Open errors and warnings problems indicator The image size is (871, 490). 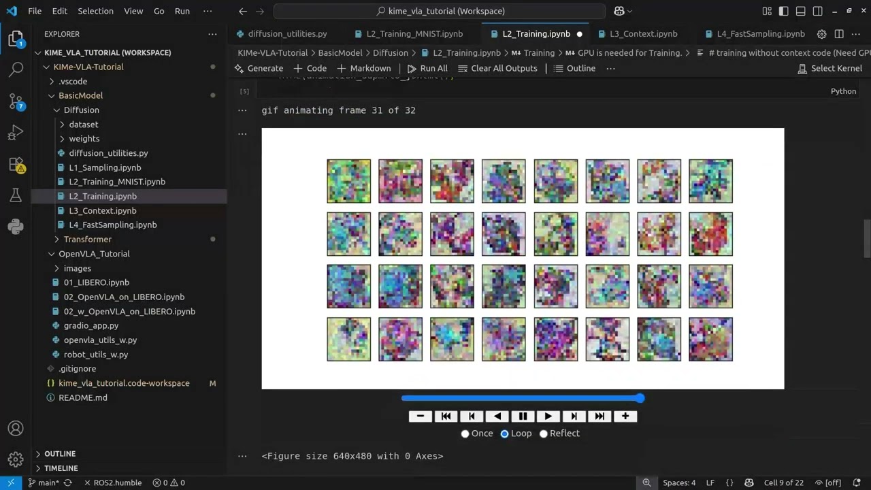[169, 483]
